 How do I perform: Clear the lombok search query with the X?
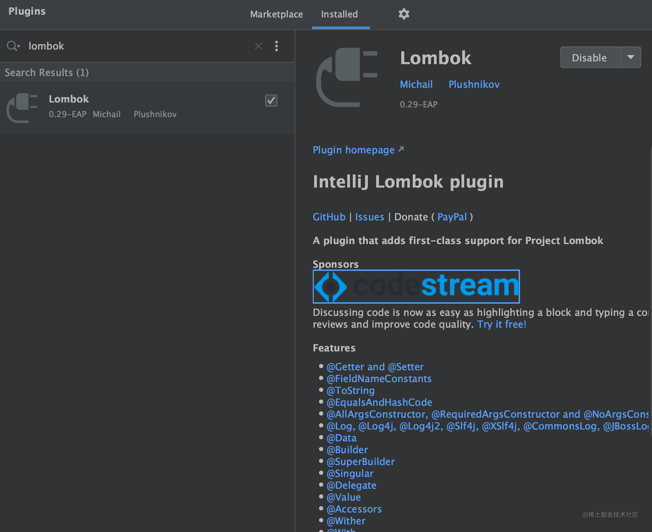coord(258,46)
